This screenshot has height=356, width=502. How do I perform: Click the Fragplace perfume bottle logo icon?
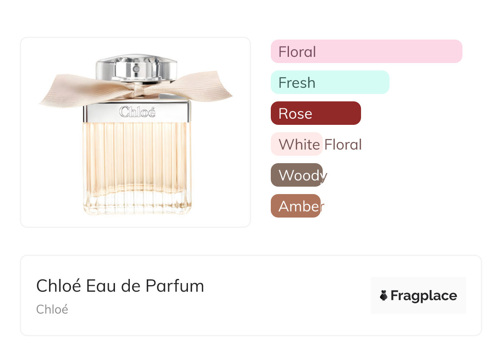(384, 295)
